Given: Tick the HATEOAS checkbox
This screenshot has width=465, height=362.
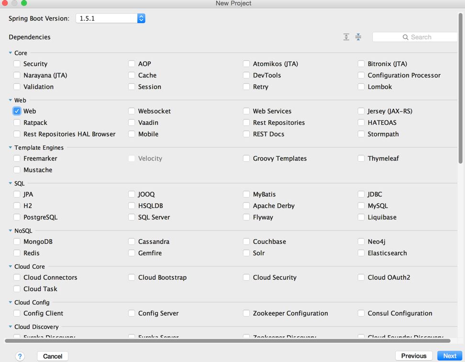Looking at the screenshot, I should coord(361,122).
